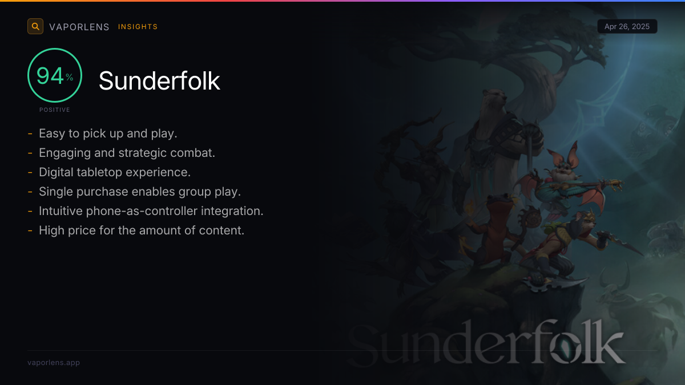Click "Single purchase enables group play" bullet

click(140, 192)
